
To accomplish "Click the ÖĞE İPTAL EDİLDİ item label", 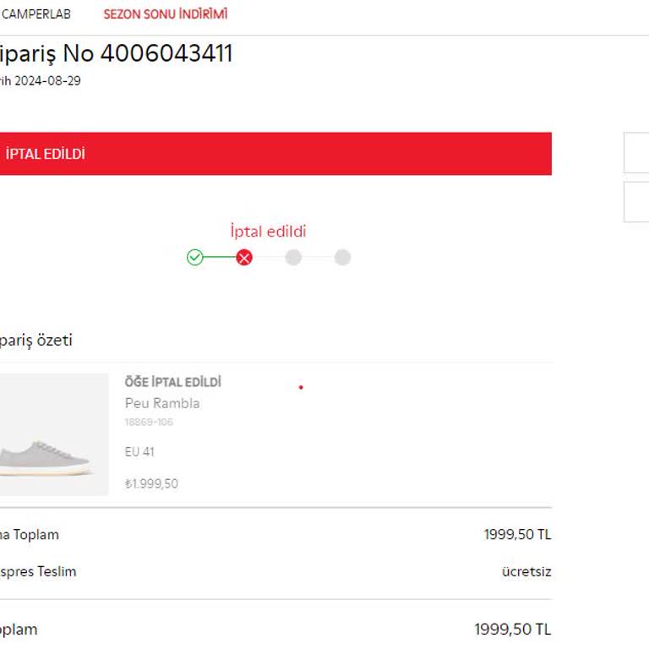I will (x=172, y=382).
